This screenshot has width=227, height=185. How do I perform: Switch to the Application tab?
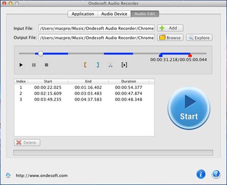(82, 14)
